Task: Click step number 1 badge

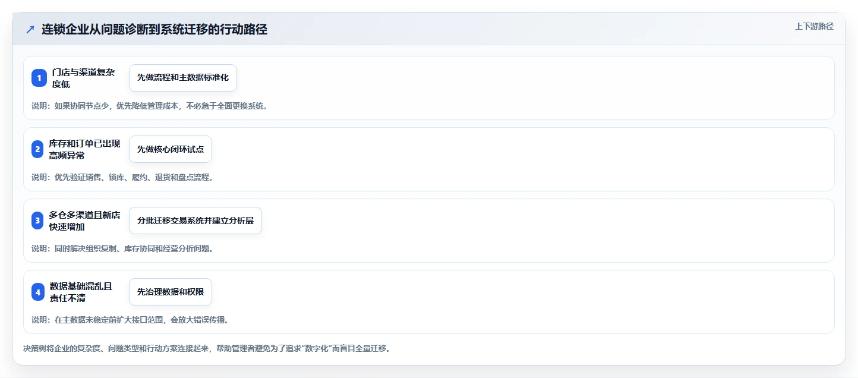Action: (39, 78)
